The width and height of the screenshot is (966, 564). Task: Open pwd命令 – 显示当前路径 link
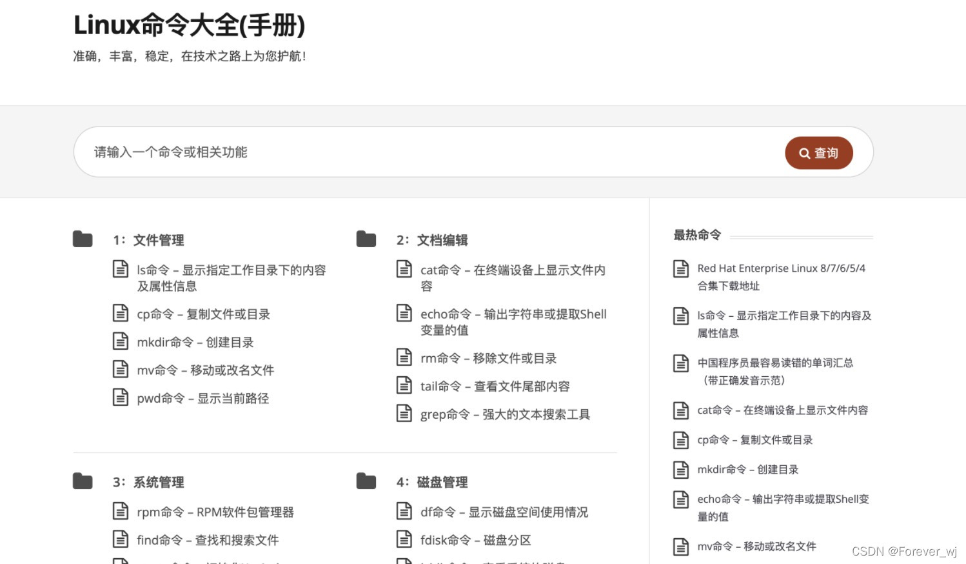203,398
